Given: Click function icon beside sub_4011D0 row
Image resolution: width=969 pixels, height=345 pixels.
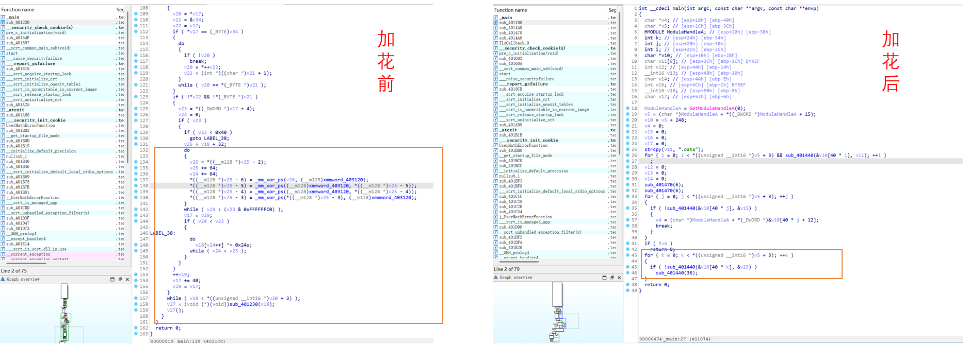Looking at the screenshot, I should pos(496,23).
